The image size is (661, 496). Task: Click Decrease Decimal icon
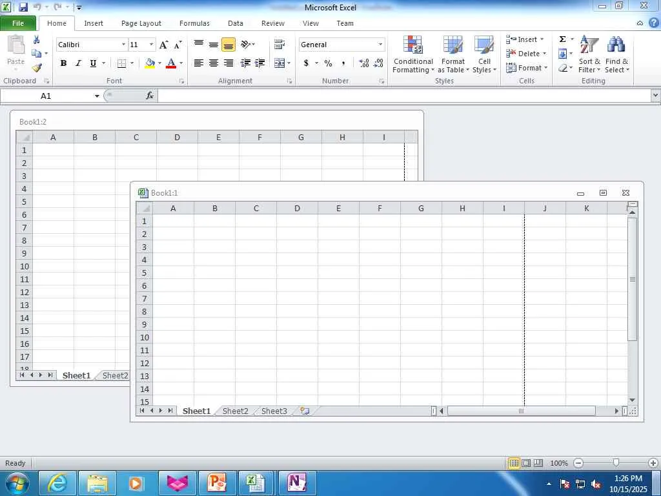pos(378,63)
